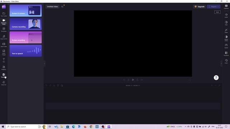Viewport: 230px width, 129px height.
Task: Rewind five seconds in preview
Action: click(x=129, y=80)
